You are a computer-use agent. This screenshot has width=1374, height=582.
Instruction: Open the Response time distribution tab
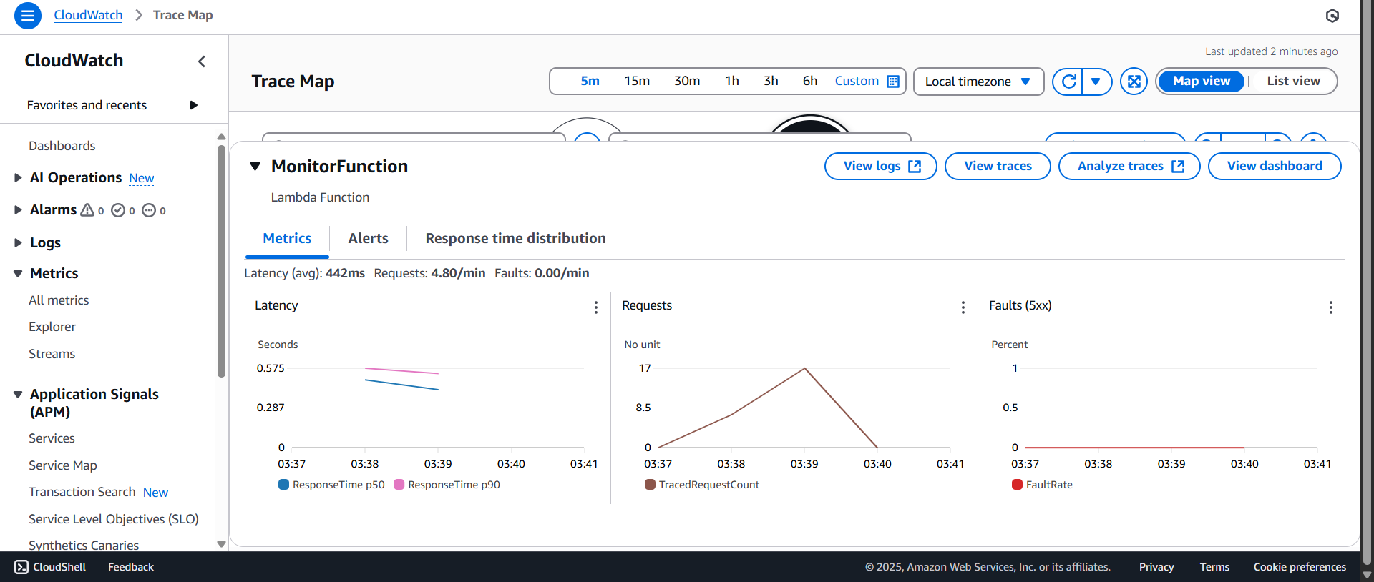tap(515, 239)
